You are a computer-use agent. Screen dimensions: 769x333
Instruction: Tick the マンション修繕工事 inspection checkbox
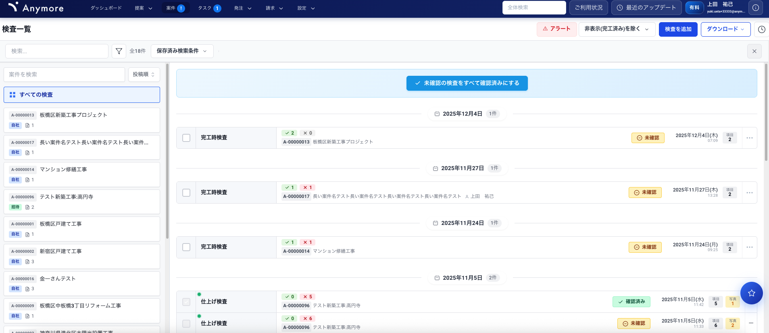[x=186, y=247]
